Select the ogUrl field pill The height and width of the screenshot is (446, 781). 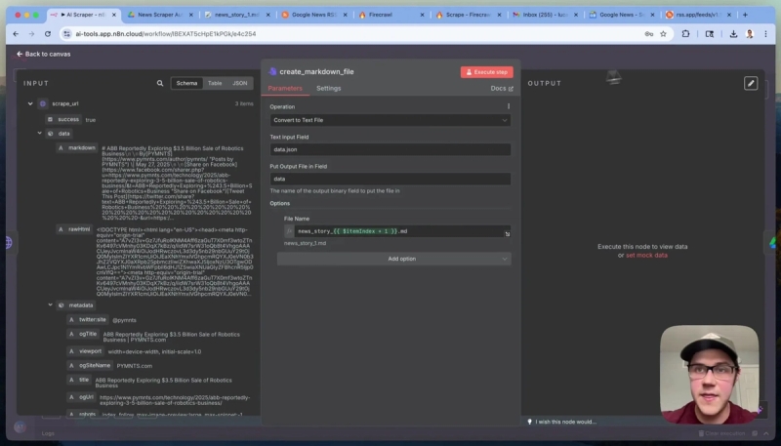click(x=81, y=397)
